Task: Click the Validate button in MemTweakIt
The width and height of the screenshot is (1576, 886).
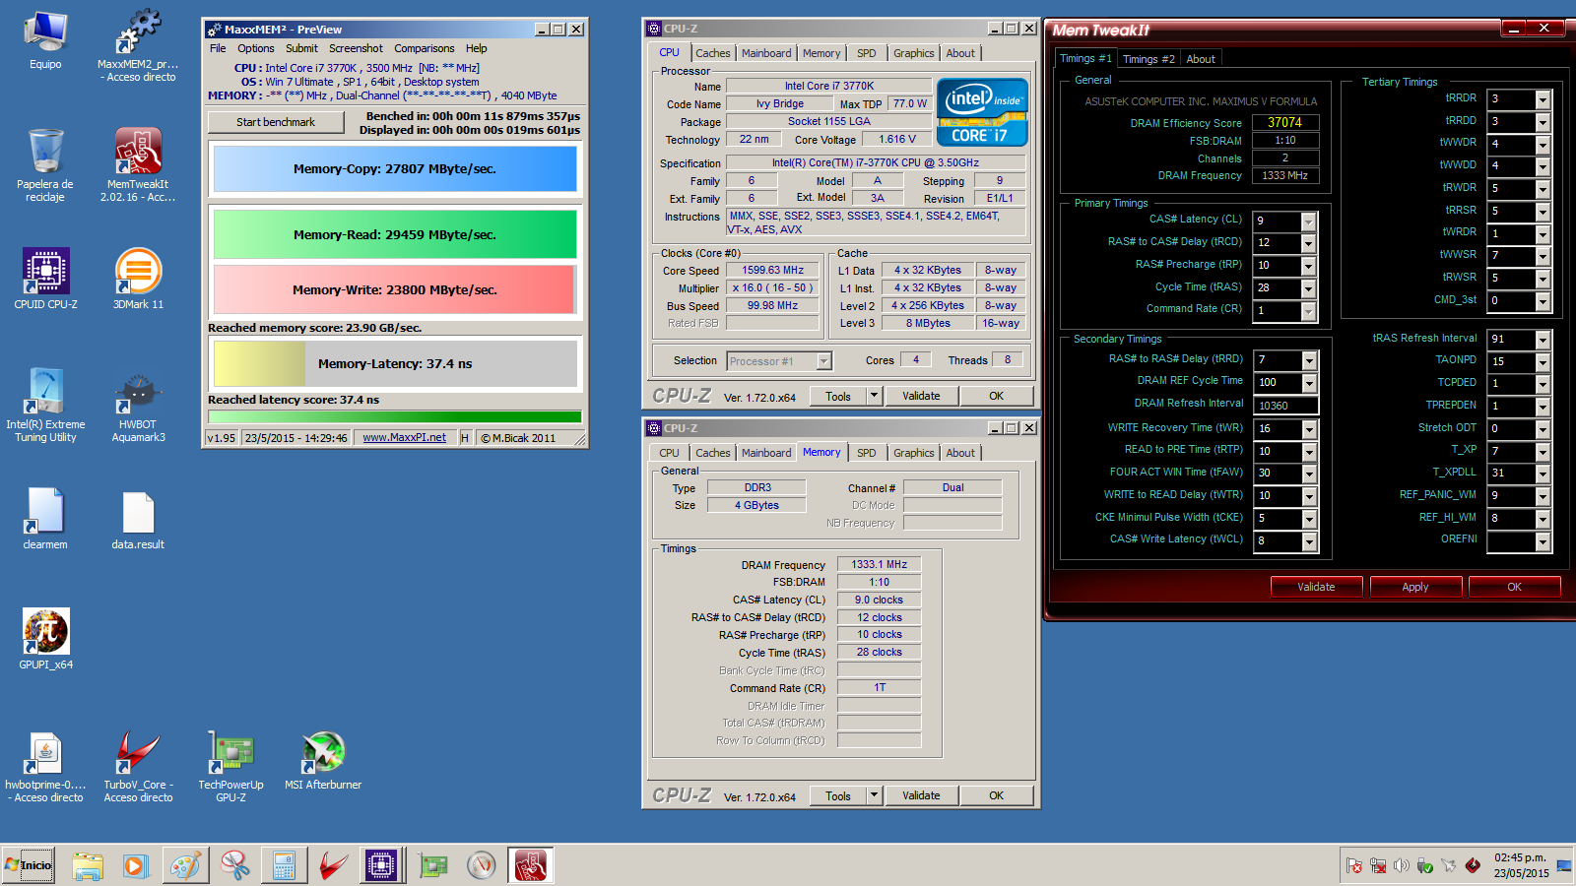Action: 1316,587
